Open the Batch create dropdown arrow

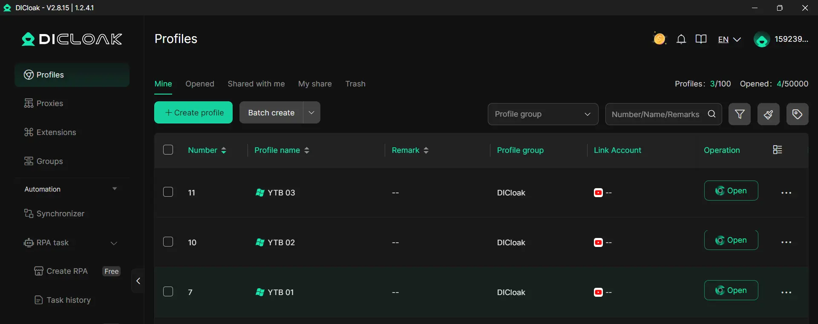point(311,112)
